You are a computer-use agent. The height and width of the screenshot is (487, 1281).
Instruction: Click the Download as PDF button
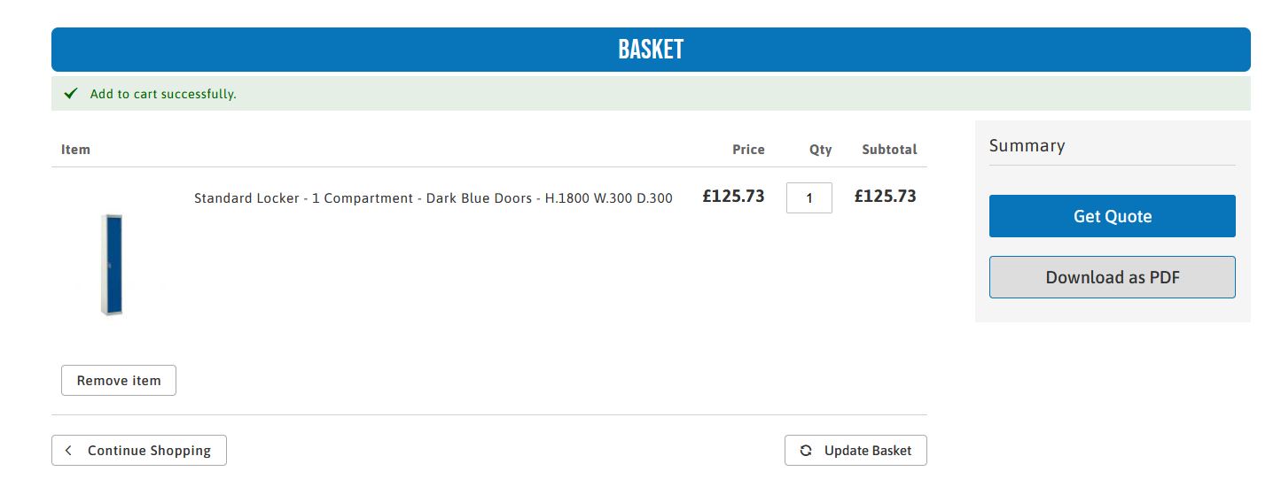click(1112, 277)
